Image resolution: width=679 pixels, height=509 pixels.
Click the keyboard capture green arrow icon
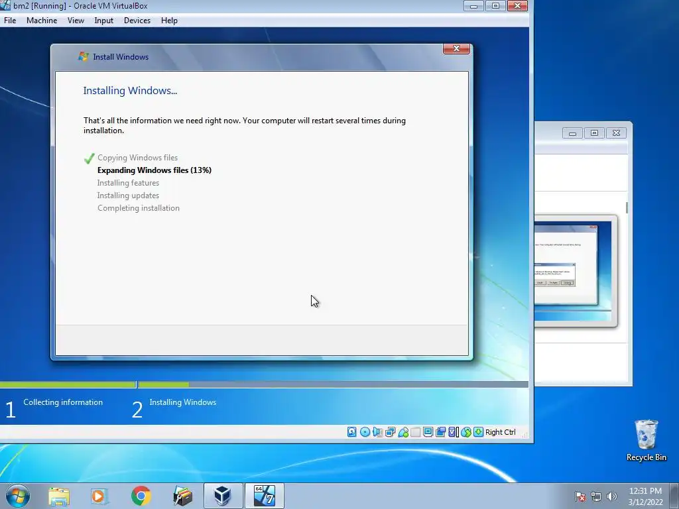(x=478, y=432)
